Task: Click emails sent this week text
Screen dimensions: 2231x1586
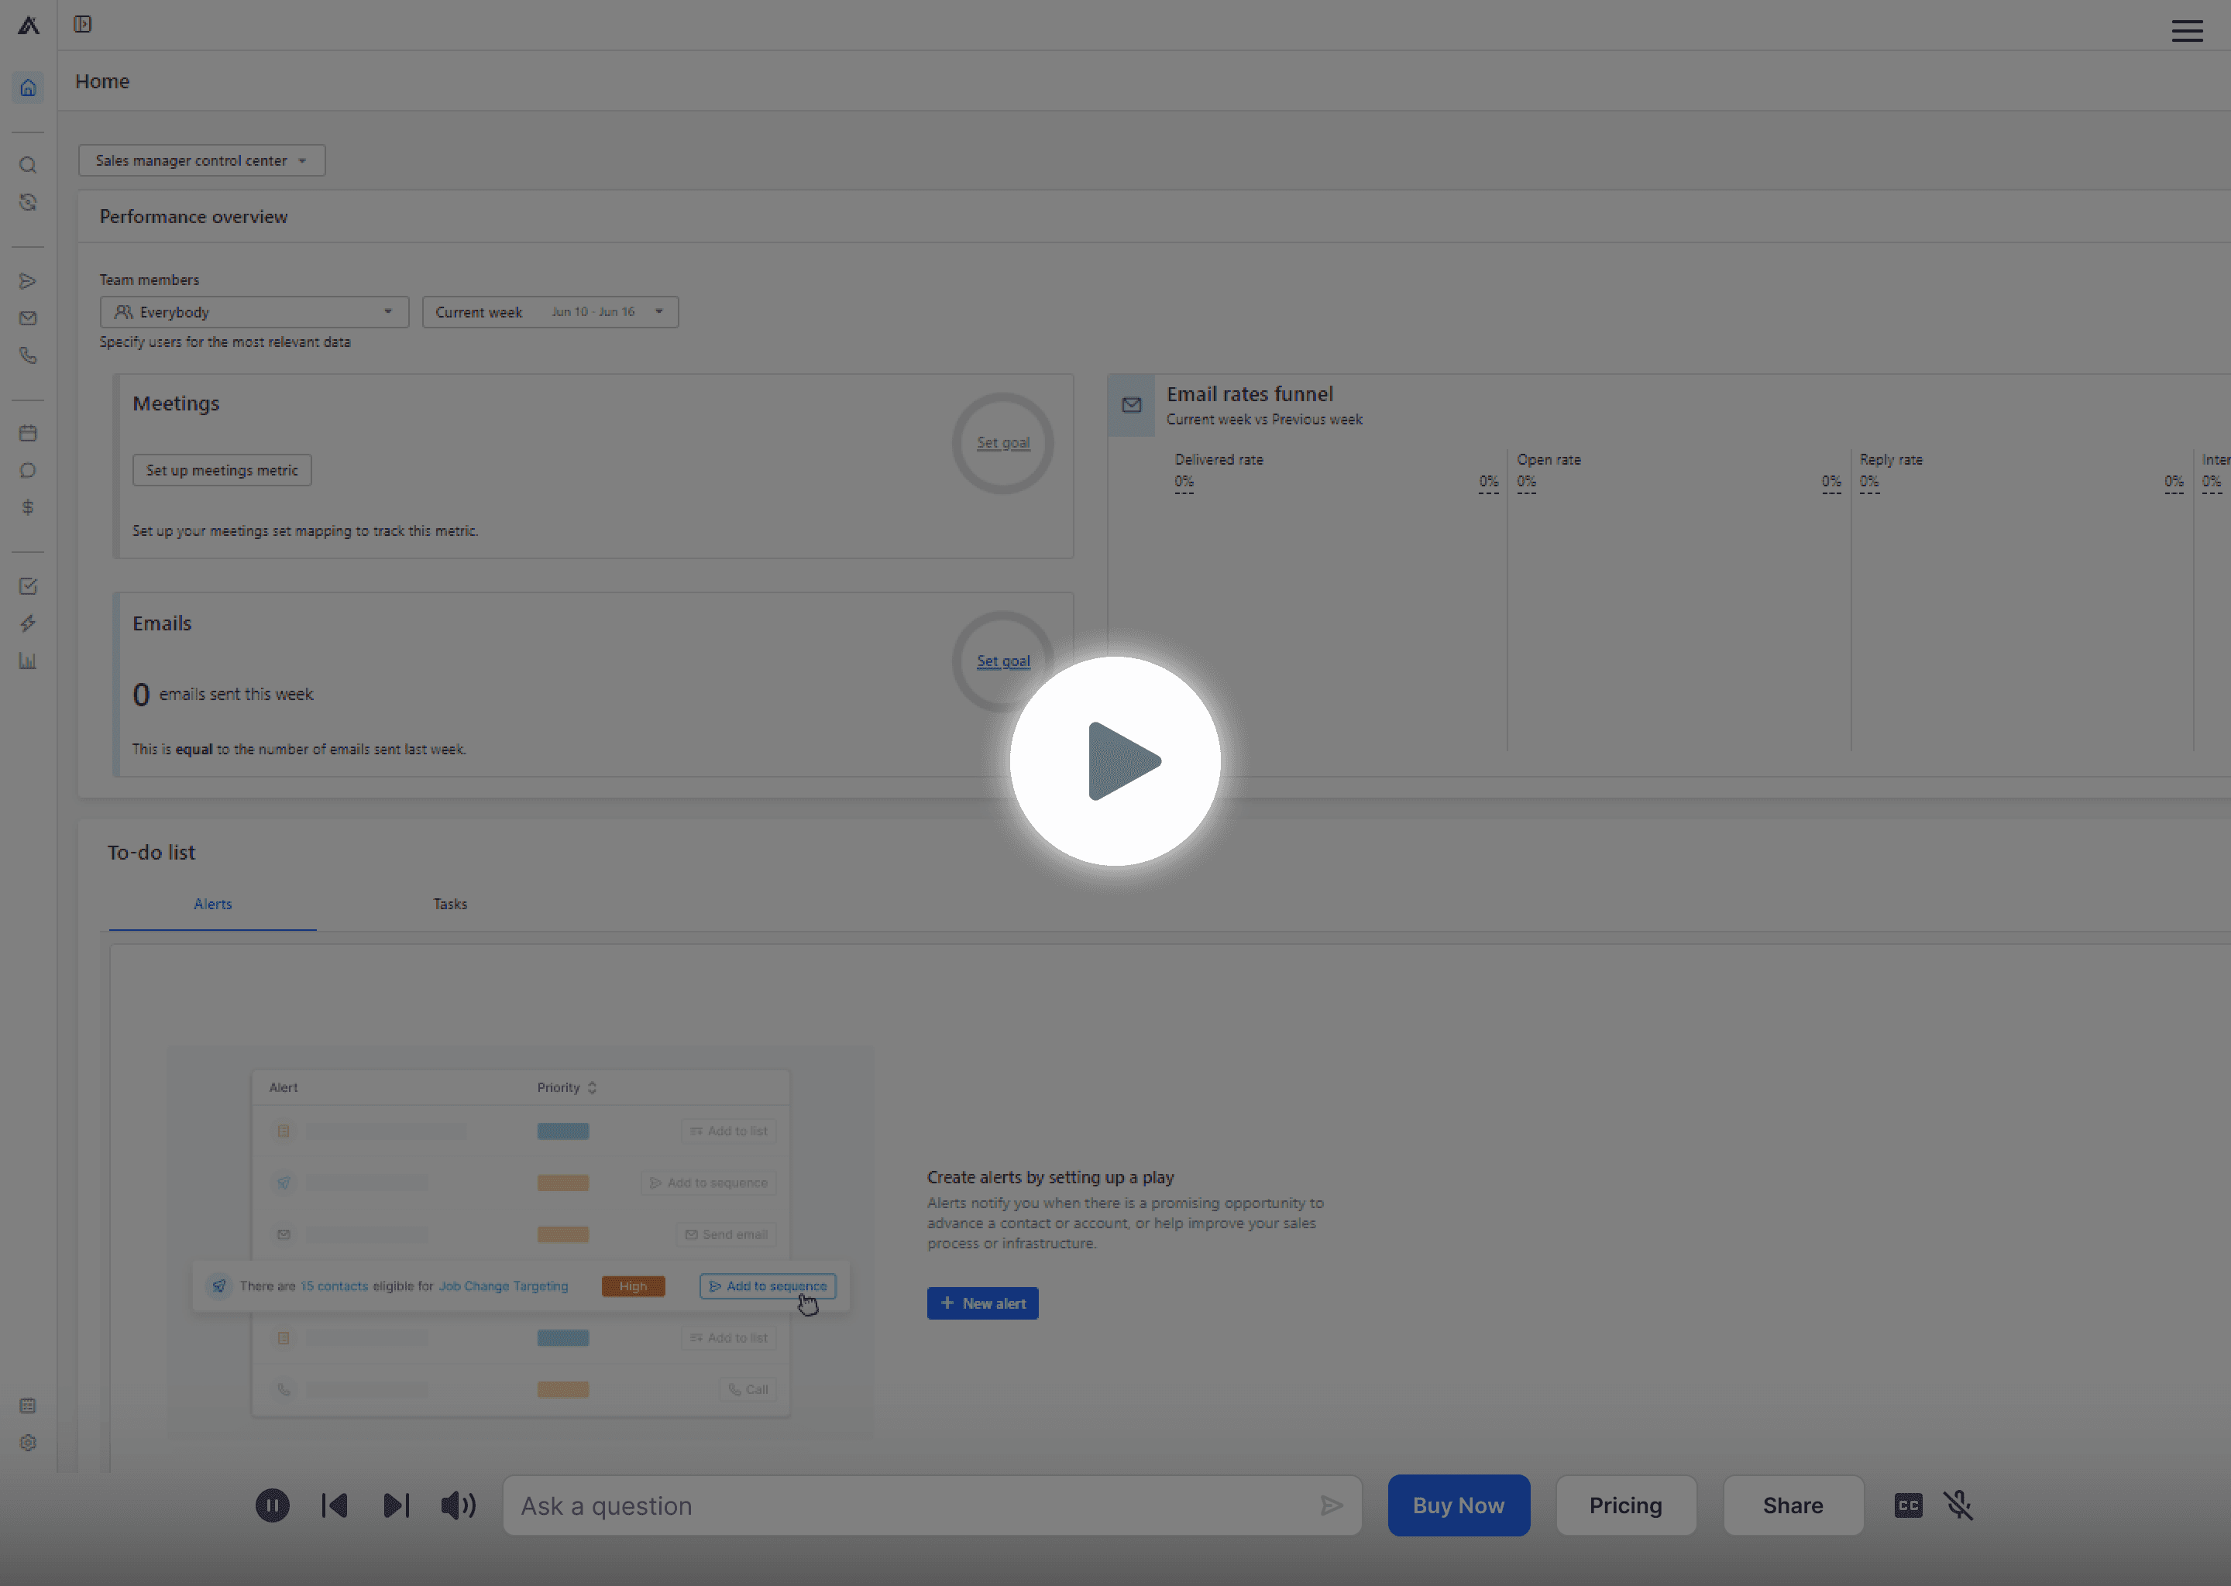Action: (236, 695)
